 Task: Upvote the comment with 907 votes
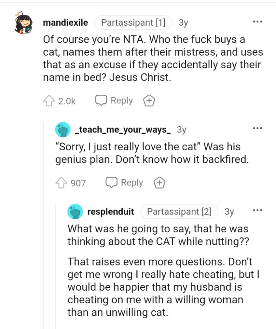point(62,183)
